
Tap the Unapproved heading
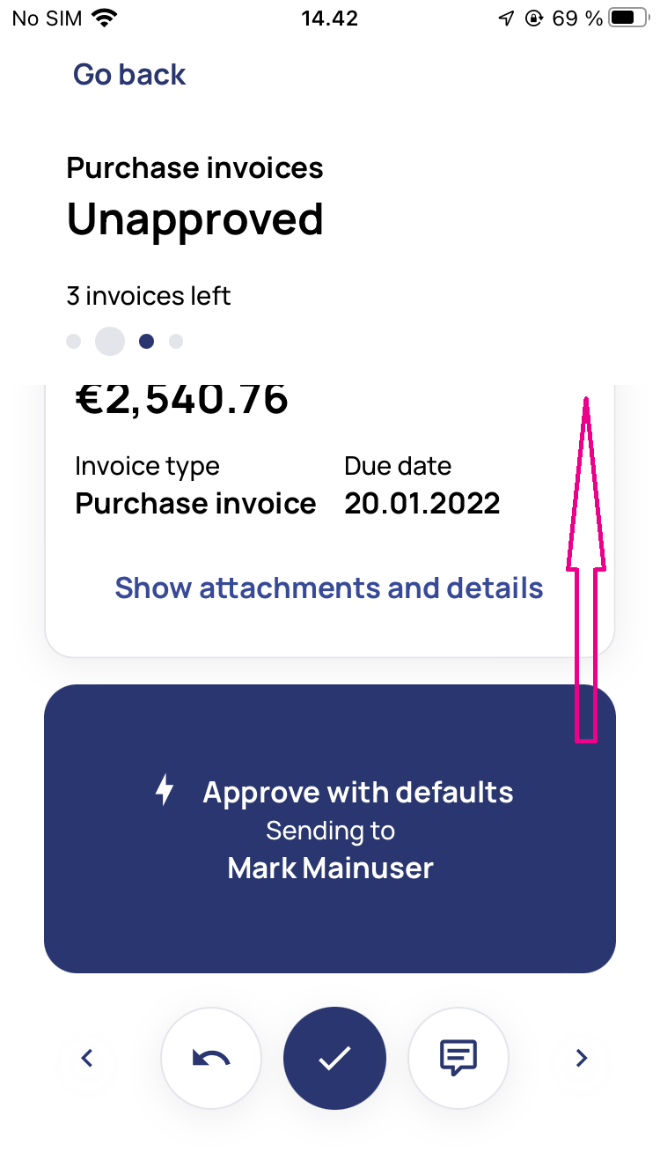195,220
